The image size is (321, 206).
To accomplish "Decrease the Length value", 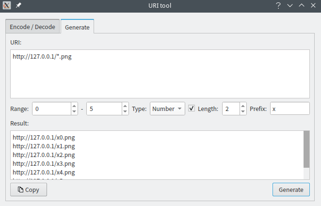I will (243, 111).
